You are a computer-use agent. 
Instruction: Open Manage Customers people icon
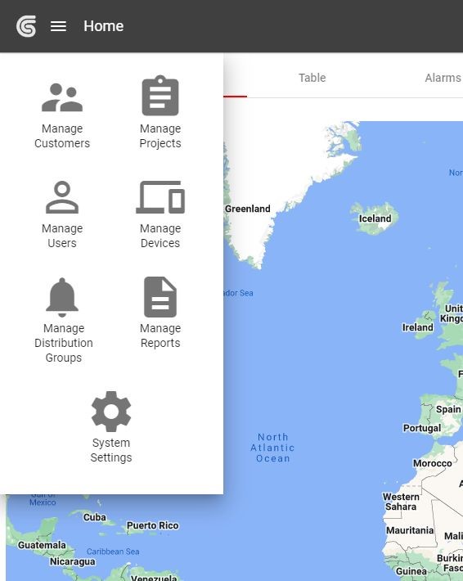tap(62, 98)
